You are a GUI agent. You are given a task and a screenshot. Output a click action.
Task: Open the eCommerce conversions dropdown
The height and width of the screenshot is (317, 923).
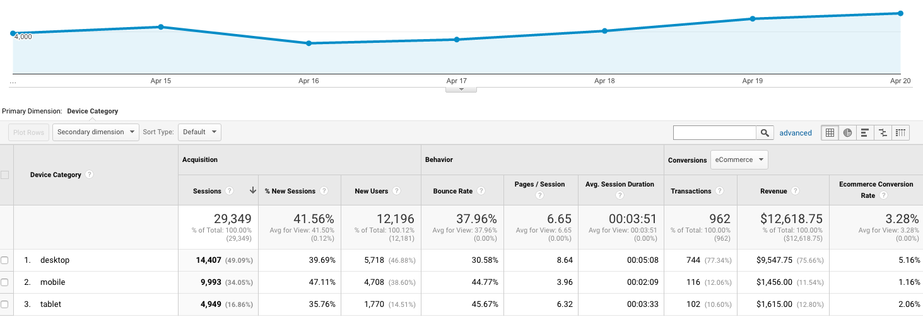point(739,160)
